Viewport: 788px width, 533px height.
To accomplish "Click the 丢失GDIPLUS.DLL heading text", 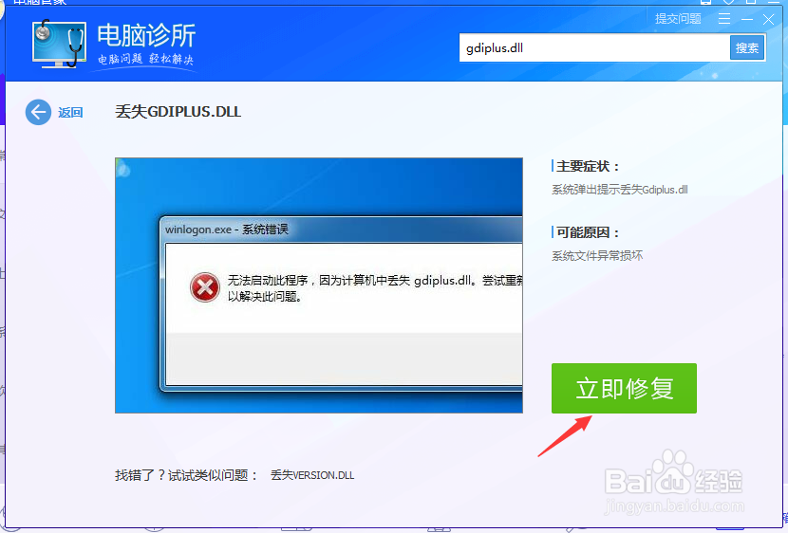I will [178, 111].
